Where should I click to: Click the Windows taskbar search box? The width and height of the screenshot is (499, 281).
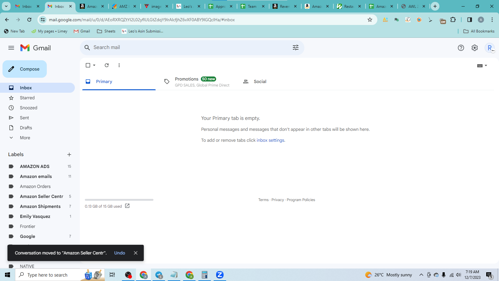(x=60, y=275)
